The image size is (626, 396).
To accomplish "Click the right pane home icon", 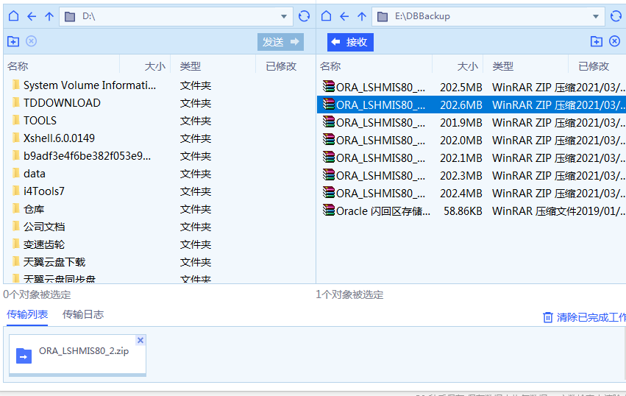I will click(x=326, y=16).
